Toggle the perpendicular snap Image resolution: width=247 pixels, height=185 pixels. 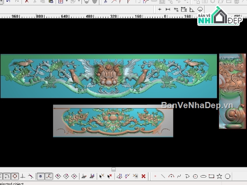click(x=23, y=176)
